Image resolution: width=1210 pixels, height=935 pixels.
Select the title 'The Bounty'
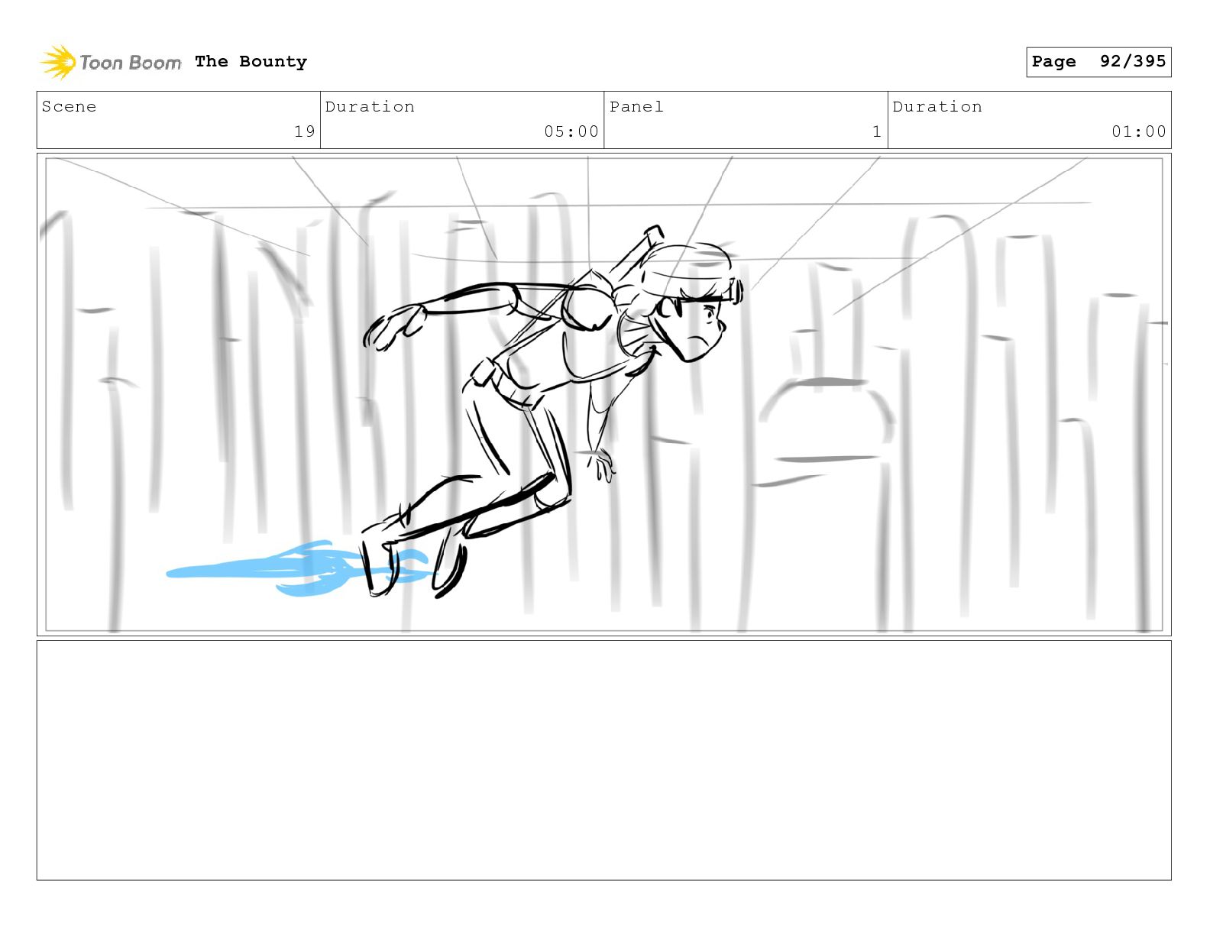tap(251, 61)
